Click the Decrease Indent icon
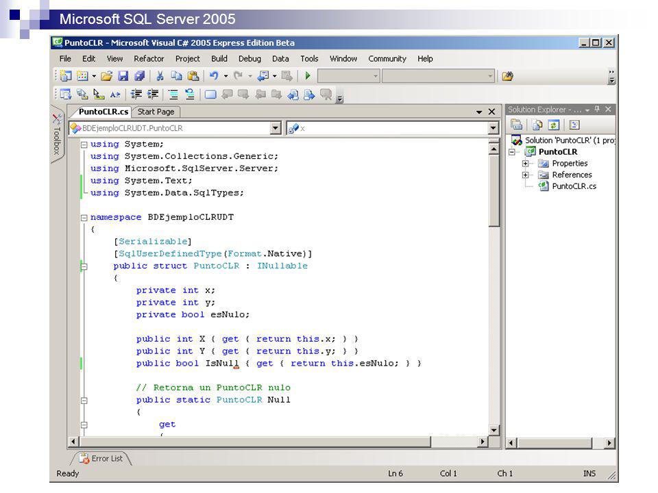Screen dimensions: 658x493 [136, 94]
